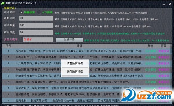Click the 序号 column header
174x106 pixels.
[8, 46]
